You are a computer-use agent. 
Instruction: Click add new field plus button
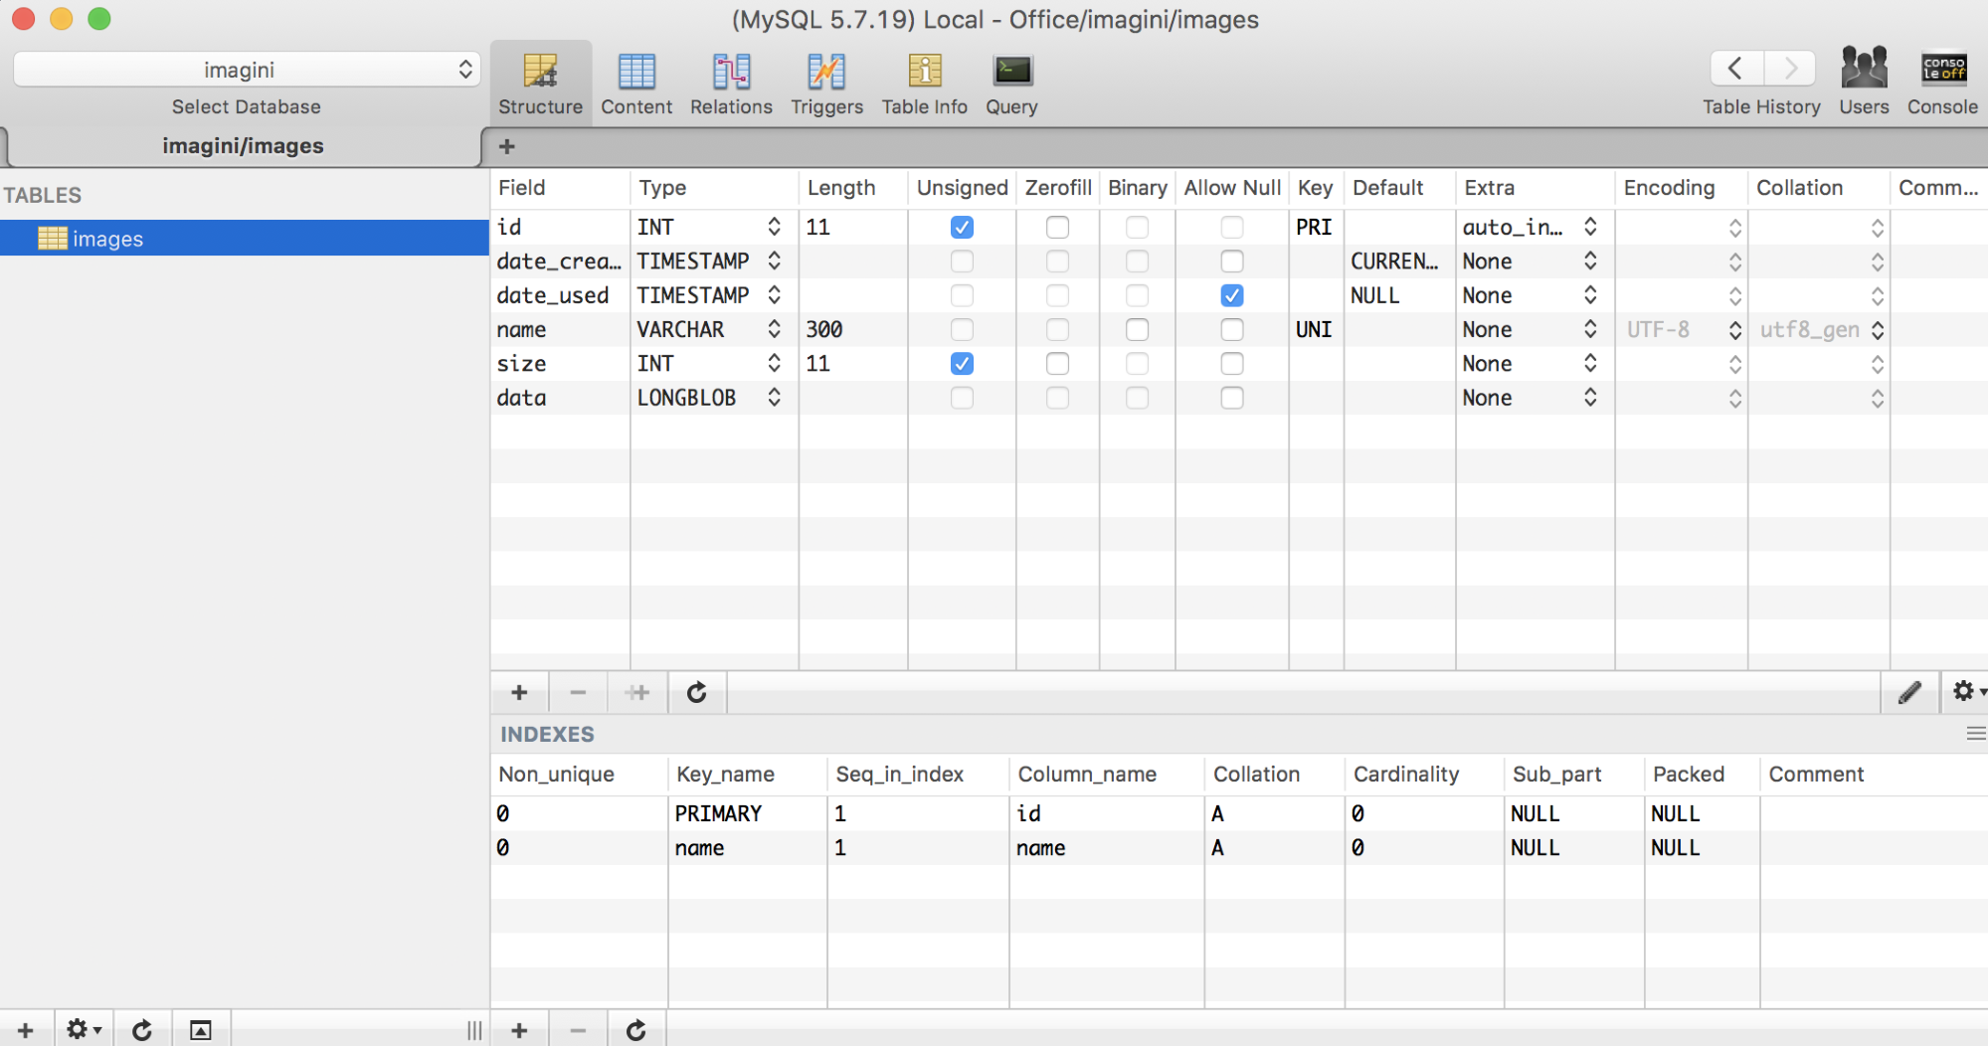[x=519, y=692]
